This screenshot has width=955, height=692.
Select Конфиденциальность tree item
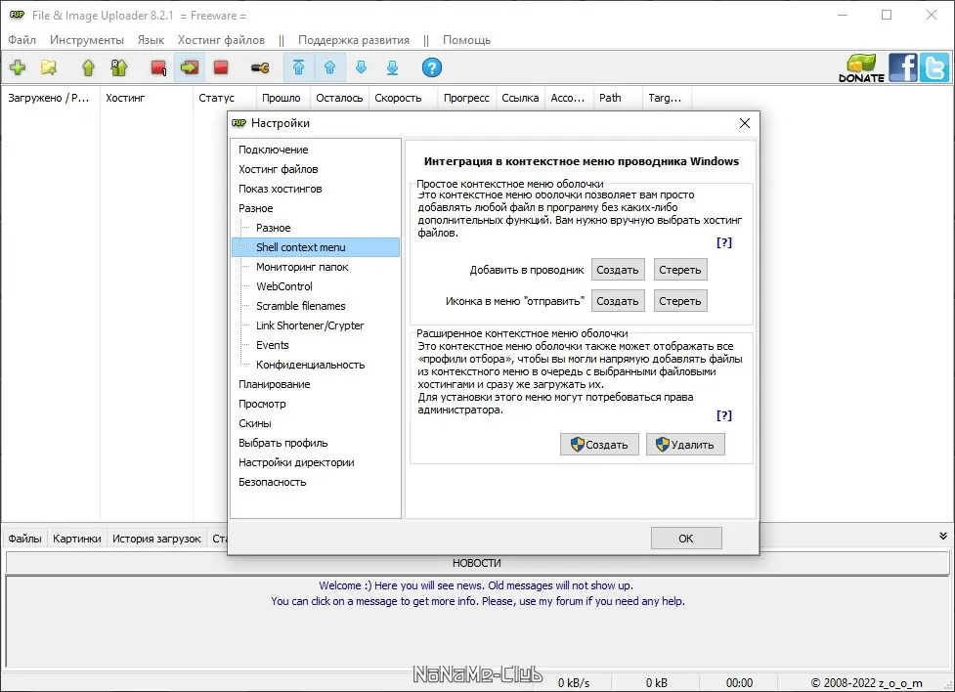311,365
